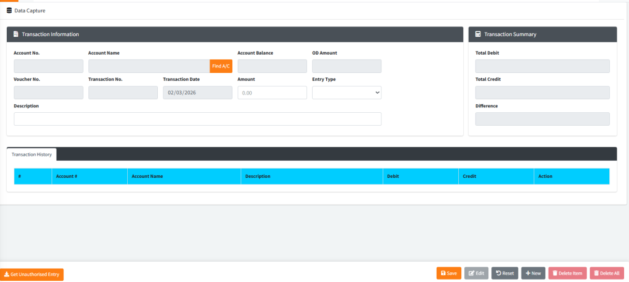Click the Save button
629x282 pixels.
tap(448, 273)
